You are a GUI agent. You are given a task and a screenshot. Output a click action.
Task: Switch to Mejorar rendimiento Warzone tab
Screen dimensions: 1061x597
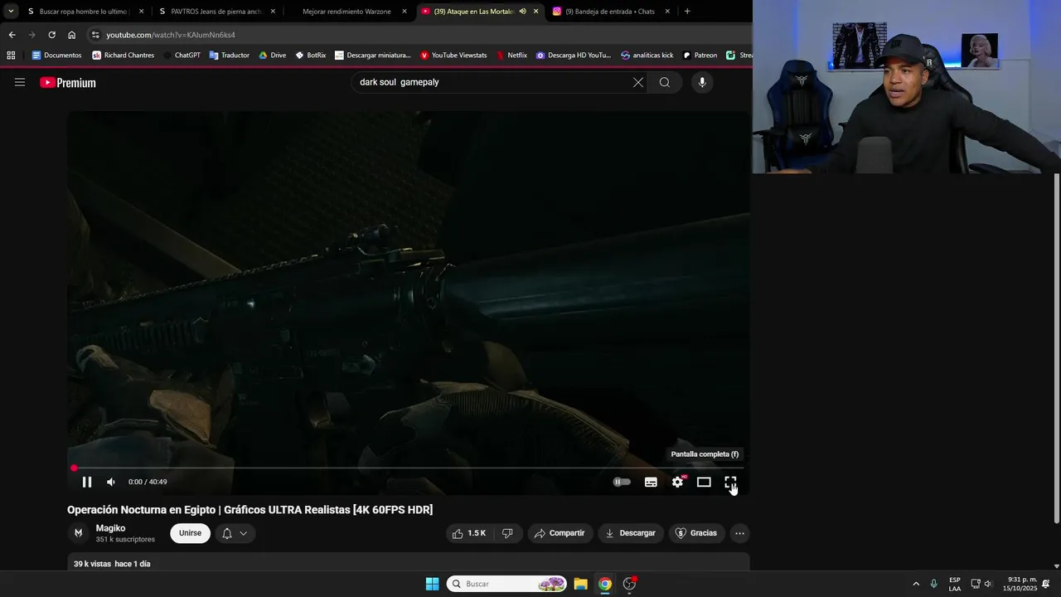coord(348,12)
